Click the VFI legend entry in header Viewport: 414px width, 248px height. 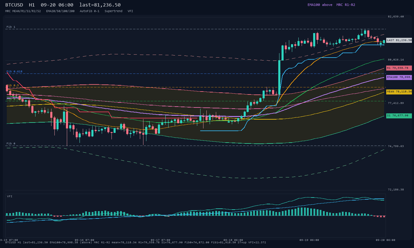point(130,11)
